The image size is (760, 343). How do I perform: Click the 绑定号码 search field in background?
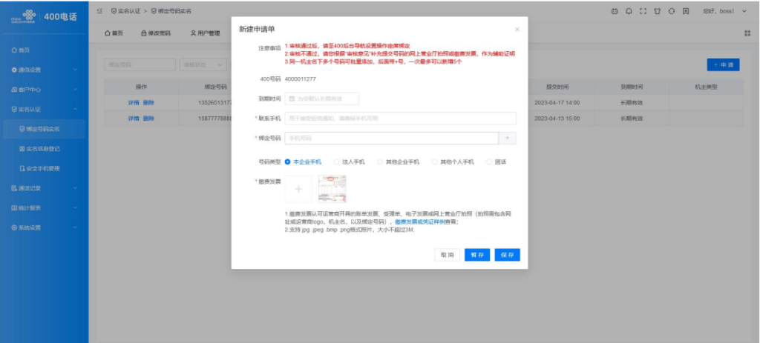click(140, 65)
